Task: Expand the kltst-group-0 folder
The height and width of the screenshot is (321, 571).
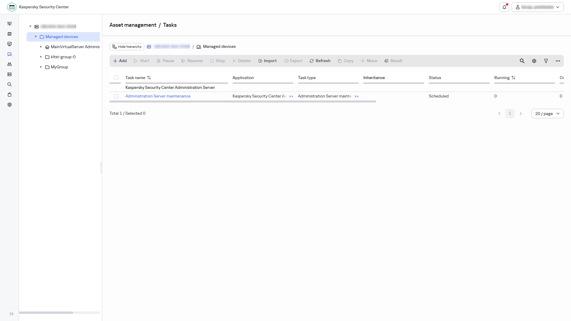Action: pyautogui.click(x=41, y=57)
